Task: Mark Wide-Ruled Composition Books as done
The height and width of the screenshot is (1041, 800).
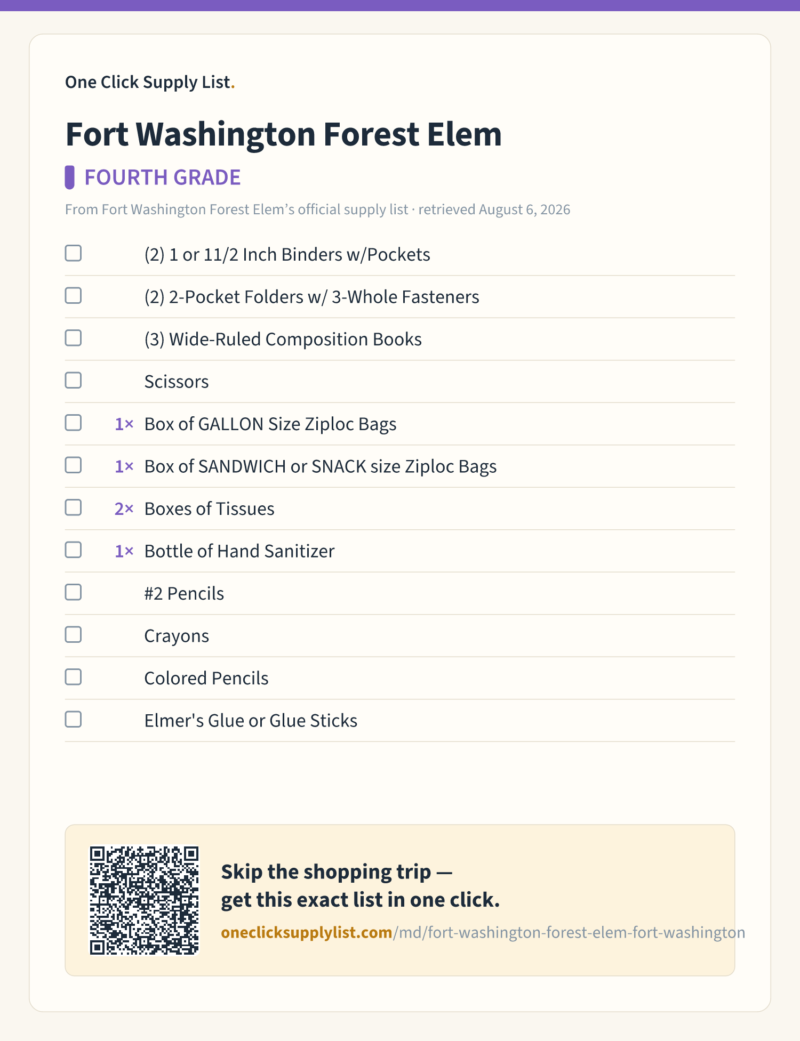Action: point(73,338)
